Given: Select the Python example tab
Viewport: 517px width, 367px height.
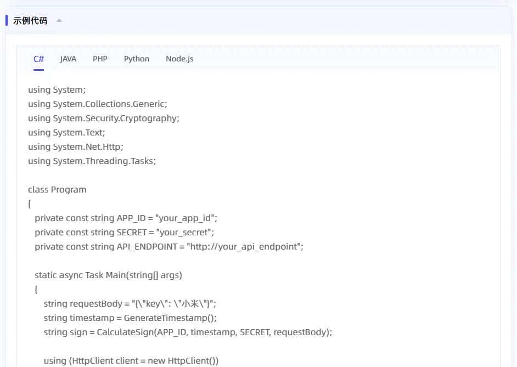Looking at the screenshot, I should pyautogui.click(x=137, y=59).
